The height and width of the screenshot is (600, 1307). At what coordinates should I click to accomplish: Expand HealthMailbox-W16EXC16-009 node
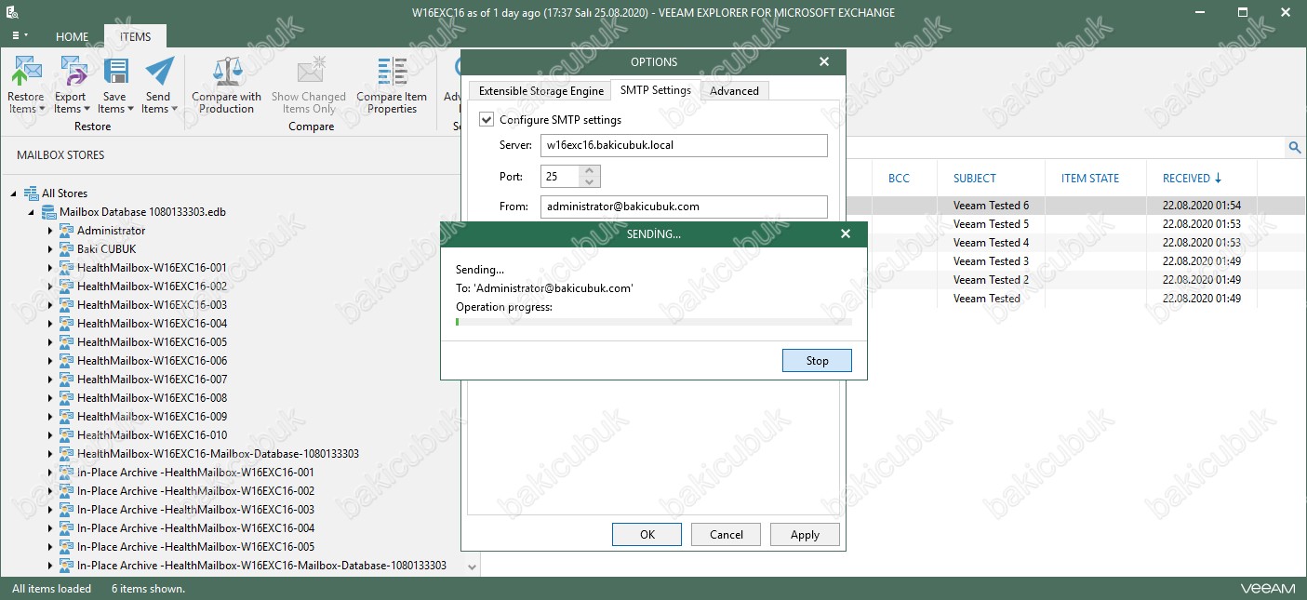(x=50, y=417)
